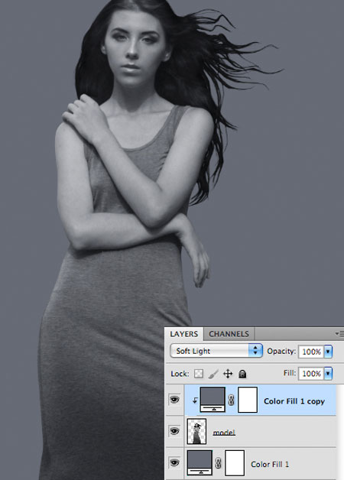Toggle lock position move icon
Viewport: 344px width, 480px height.
point(228,374)
